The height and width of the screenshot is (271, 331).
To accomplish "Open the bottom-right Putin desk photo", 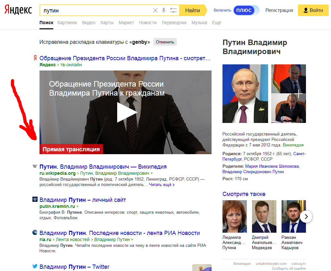I will [288, 108].
